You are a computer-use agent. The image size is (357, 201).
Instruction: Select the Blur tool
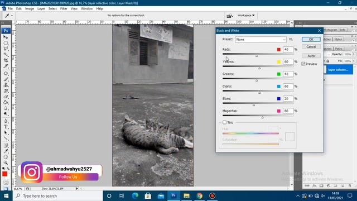tap(6, 108)
